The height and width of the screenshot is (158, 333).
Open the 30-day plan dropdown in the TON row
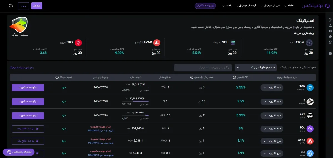pos(272,88)
